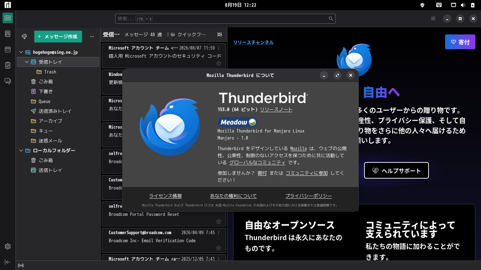Open the コミュニティに参加 link
The image size is (481, 270).
click(x=307, y=173)
